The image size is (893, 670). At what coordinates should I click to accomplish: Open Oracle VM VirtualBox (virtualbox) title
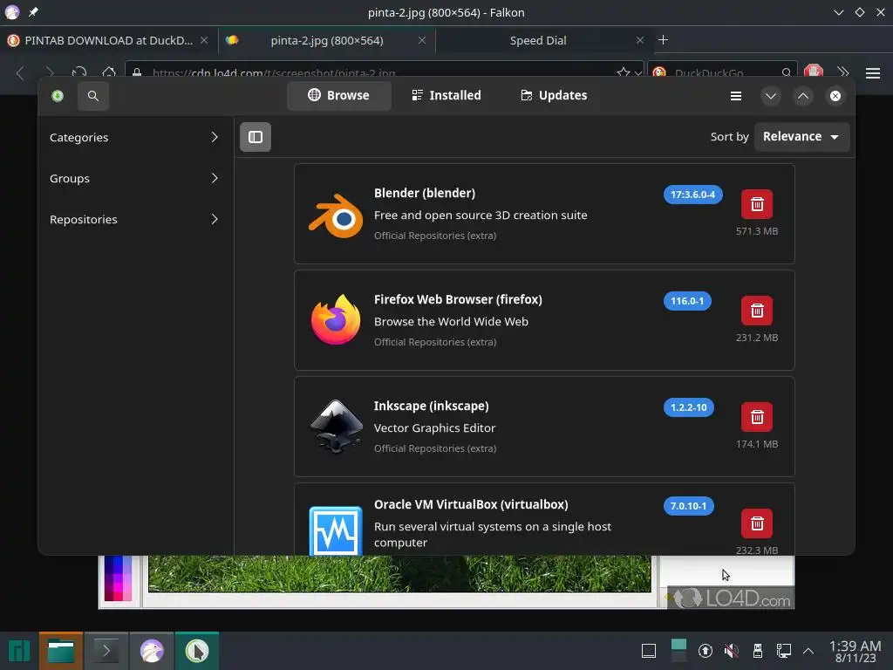[471, 505]
